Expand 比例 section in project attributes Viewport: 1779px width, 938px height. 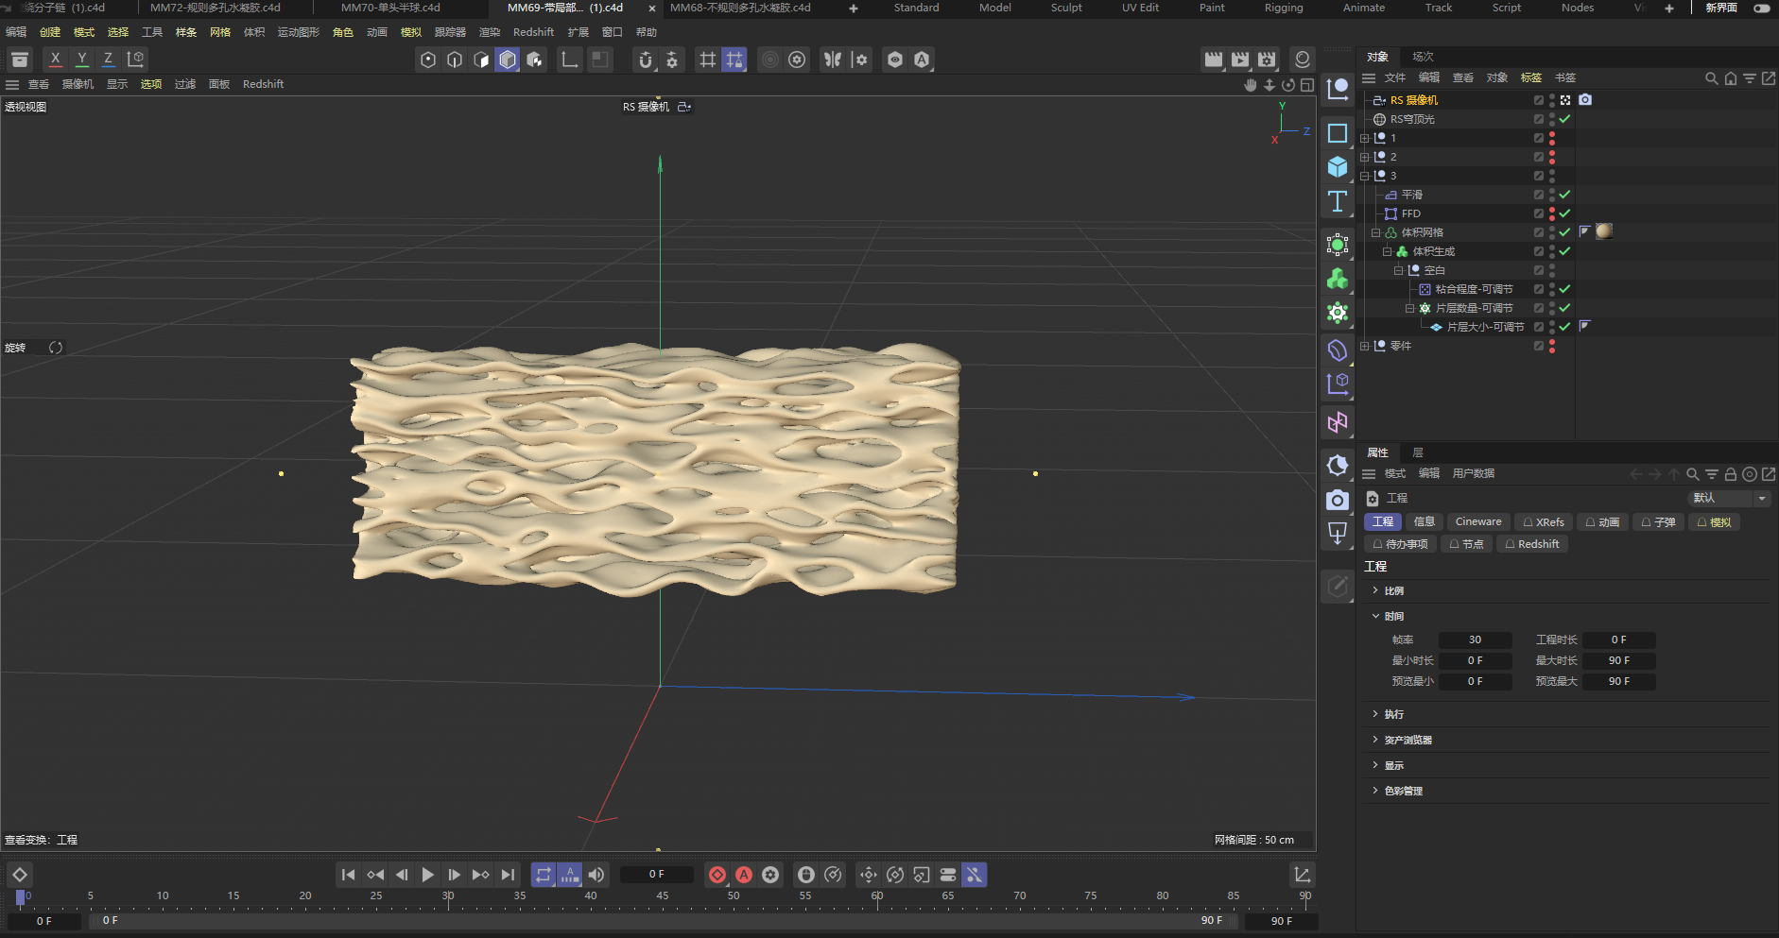point(1375,590)
